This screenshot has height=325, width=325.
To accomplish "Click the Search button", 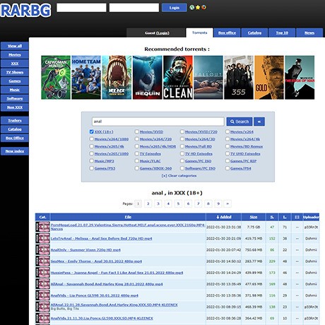I will click(x=240, y=122).
